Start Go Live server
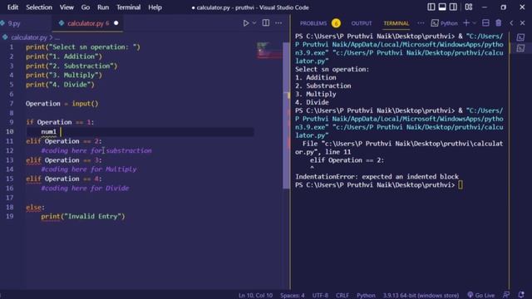 [x=481, y=296]
